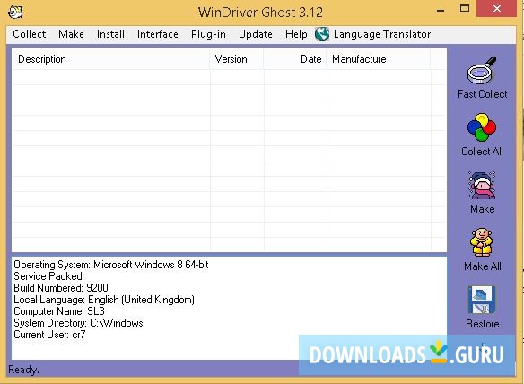
Task: Select the Current User: cr7 line
Action: click(x=49, y=335)
